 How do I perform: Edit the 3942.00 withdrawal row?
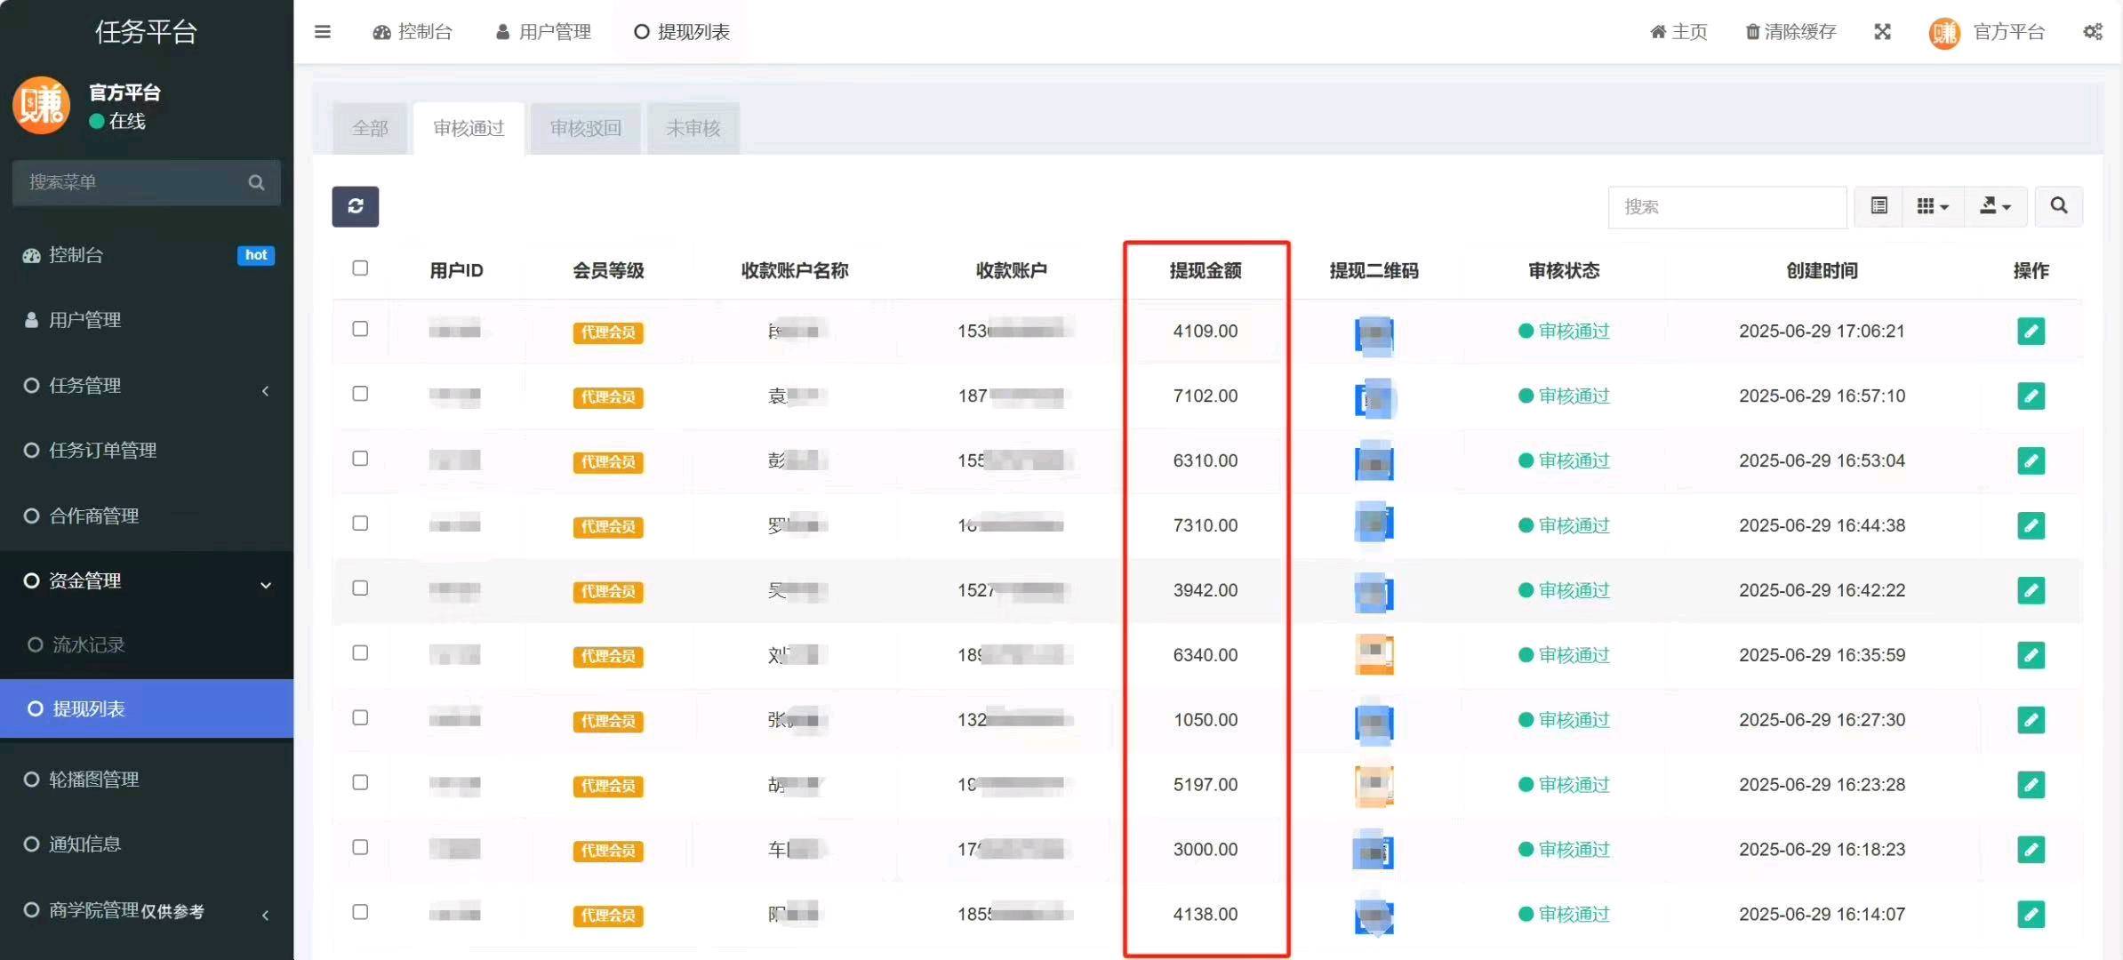pyautogui.click(x=2031, y=590)
